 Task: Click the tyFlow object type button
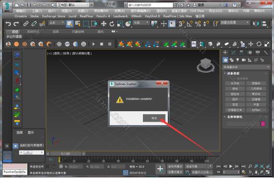point(256,110)
